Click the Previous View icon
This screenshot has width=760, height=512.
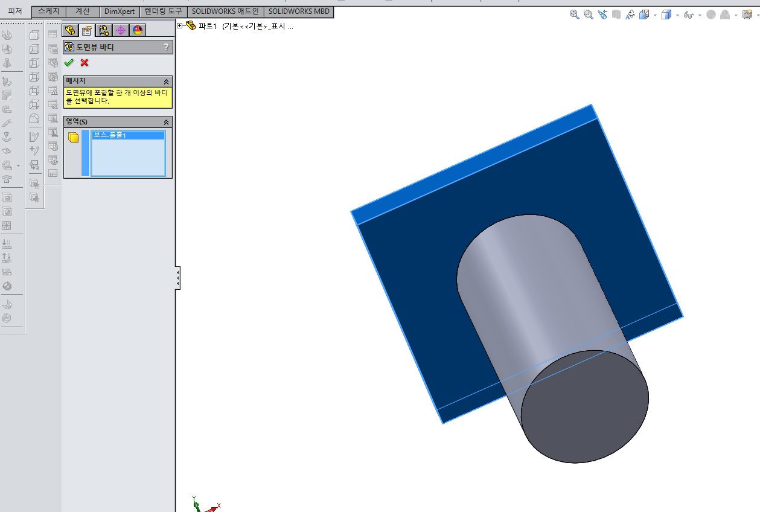click(602, 14)
